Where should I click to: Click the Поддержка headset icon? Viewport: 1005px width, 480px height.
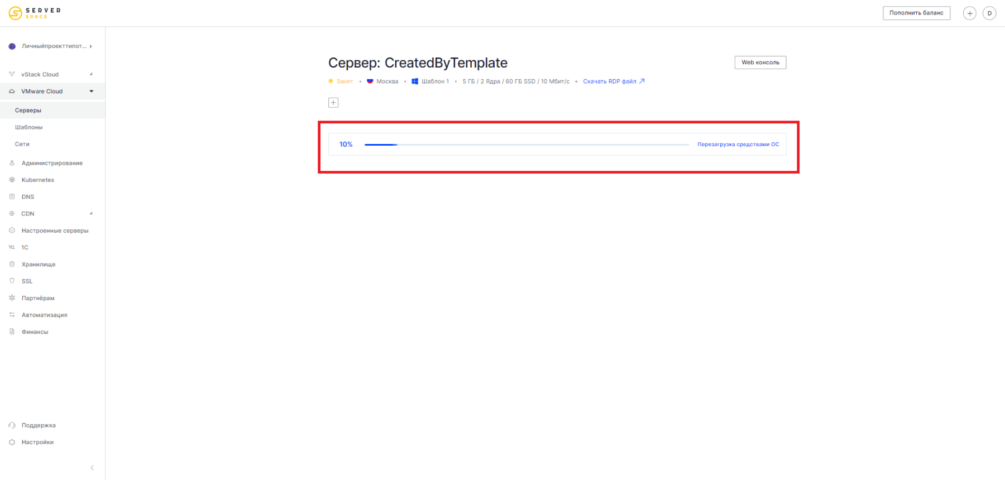12,425
